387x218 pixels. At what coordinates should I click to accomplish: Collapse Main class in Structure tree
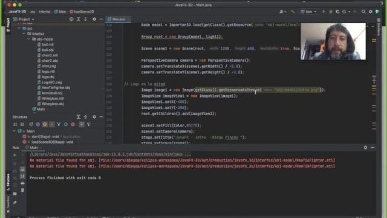(x=14, y=131)
